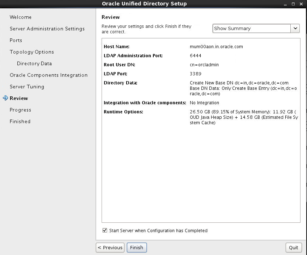This screenshot has height=255, width=307.
Task: Open the Show Summary dropdown arrow
Action: (x=295, y=29)
